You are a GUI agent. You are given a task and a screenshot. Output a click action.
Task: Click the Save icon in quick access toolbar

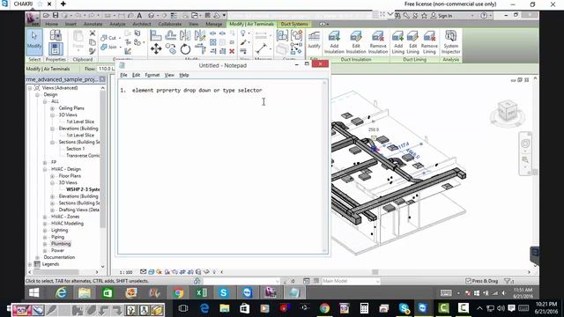click(56, 16)
